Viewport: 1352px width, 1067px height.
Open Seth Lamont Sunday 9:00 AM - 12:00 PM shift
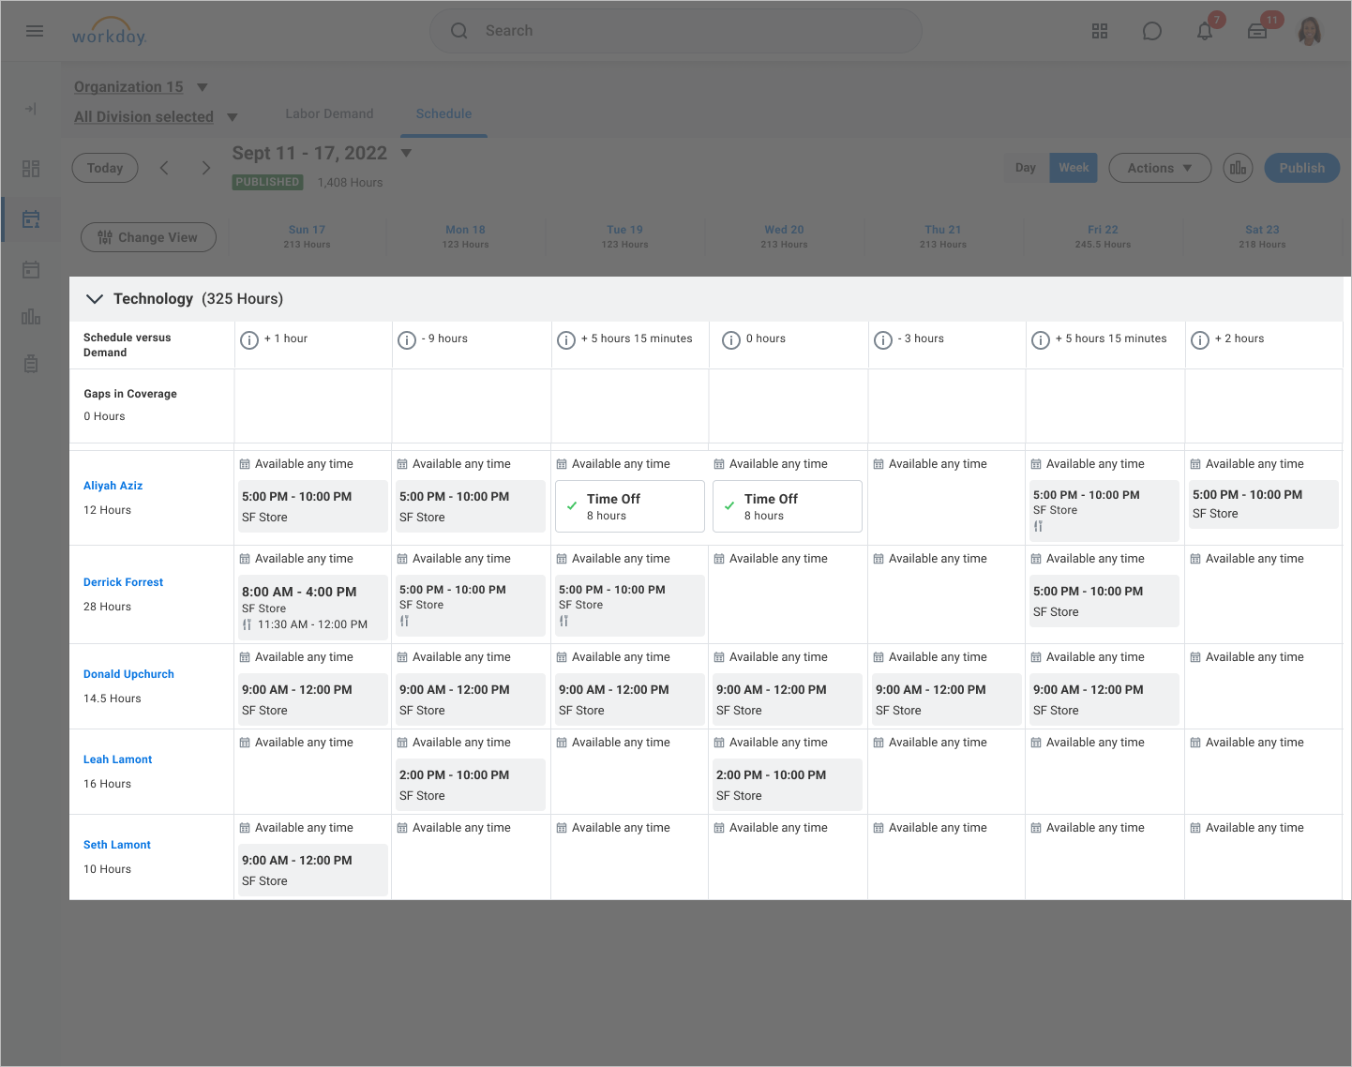313,870
